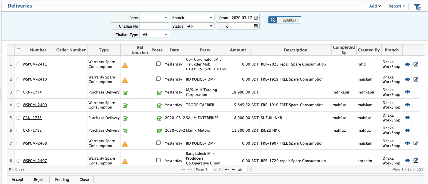
Task: Check the row selector for GRN-1733
Action: [x=18, y=118]
